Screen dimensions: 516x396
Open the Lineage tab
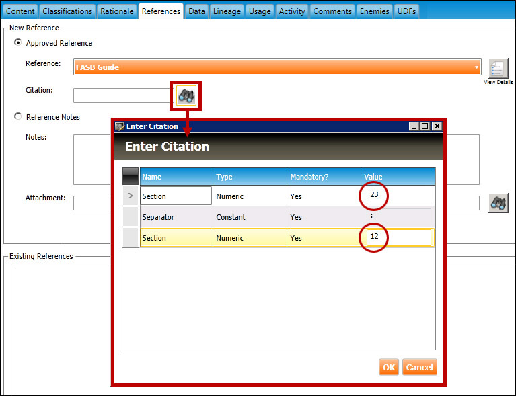click(227, 11)
